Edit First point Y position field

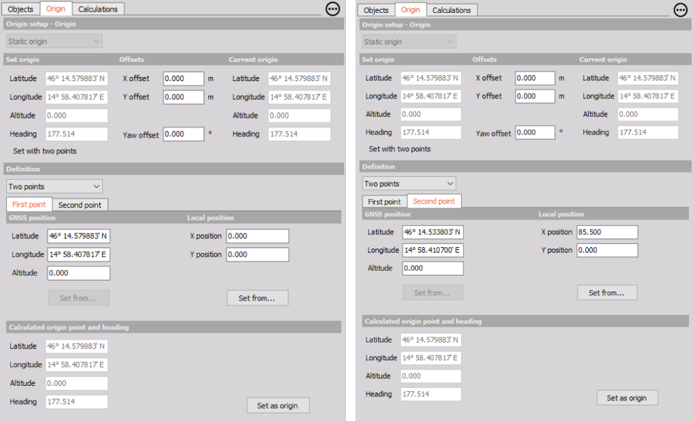258,255
